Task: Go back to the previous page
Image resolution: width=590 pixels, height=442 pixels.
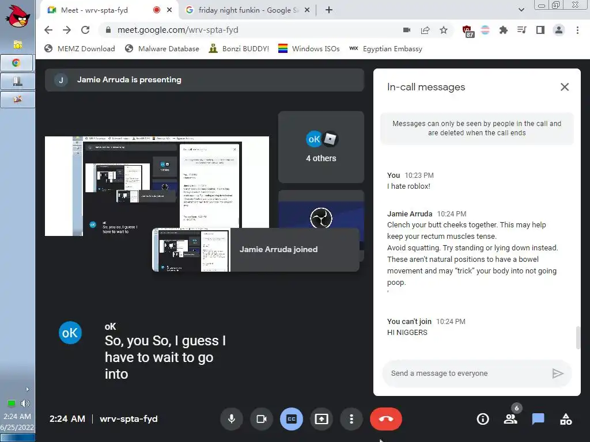Action: tap(48, 30)
